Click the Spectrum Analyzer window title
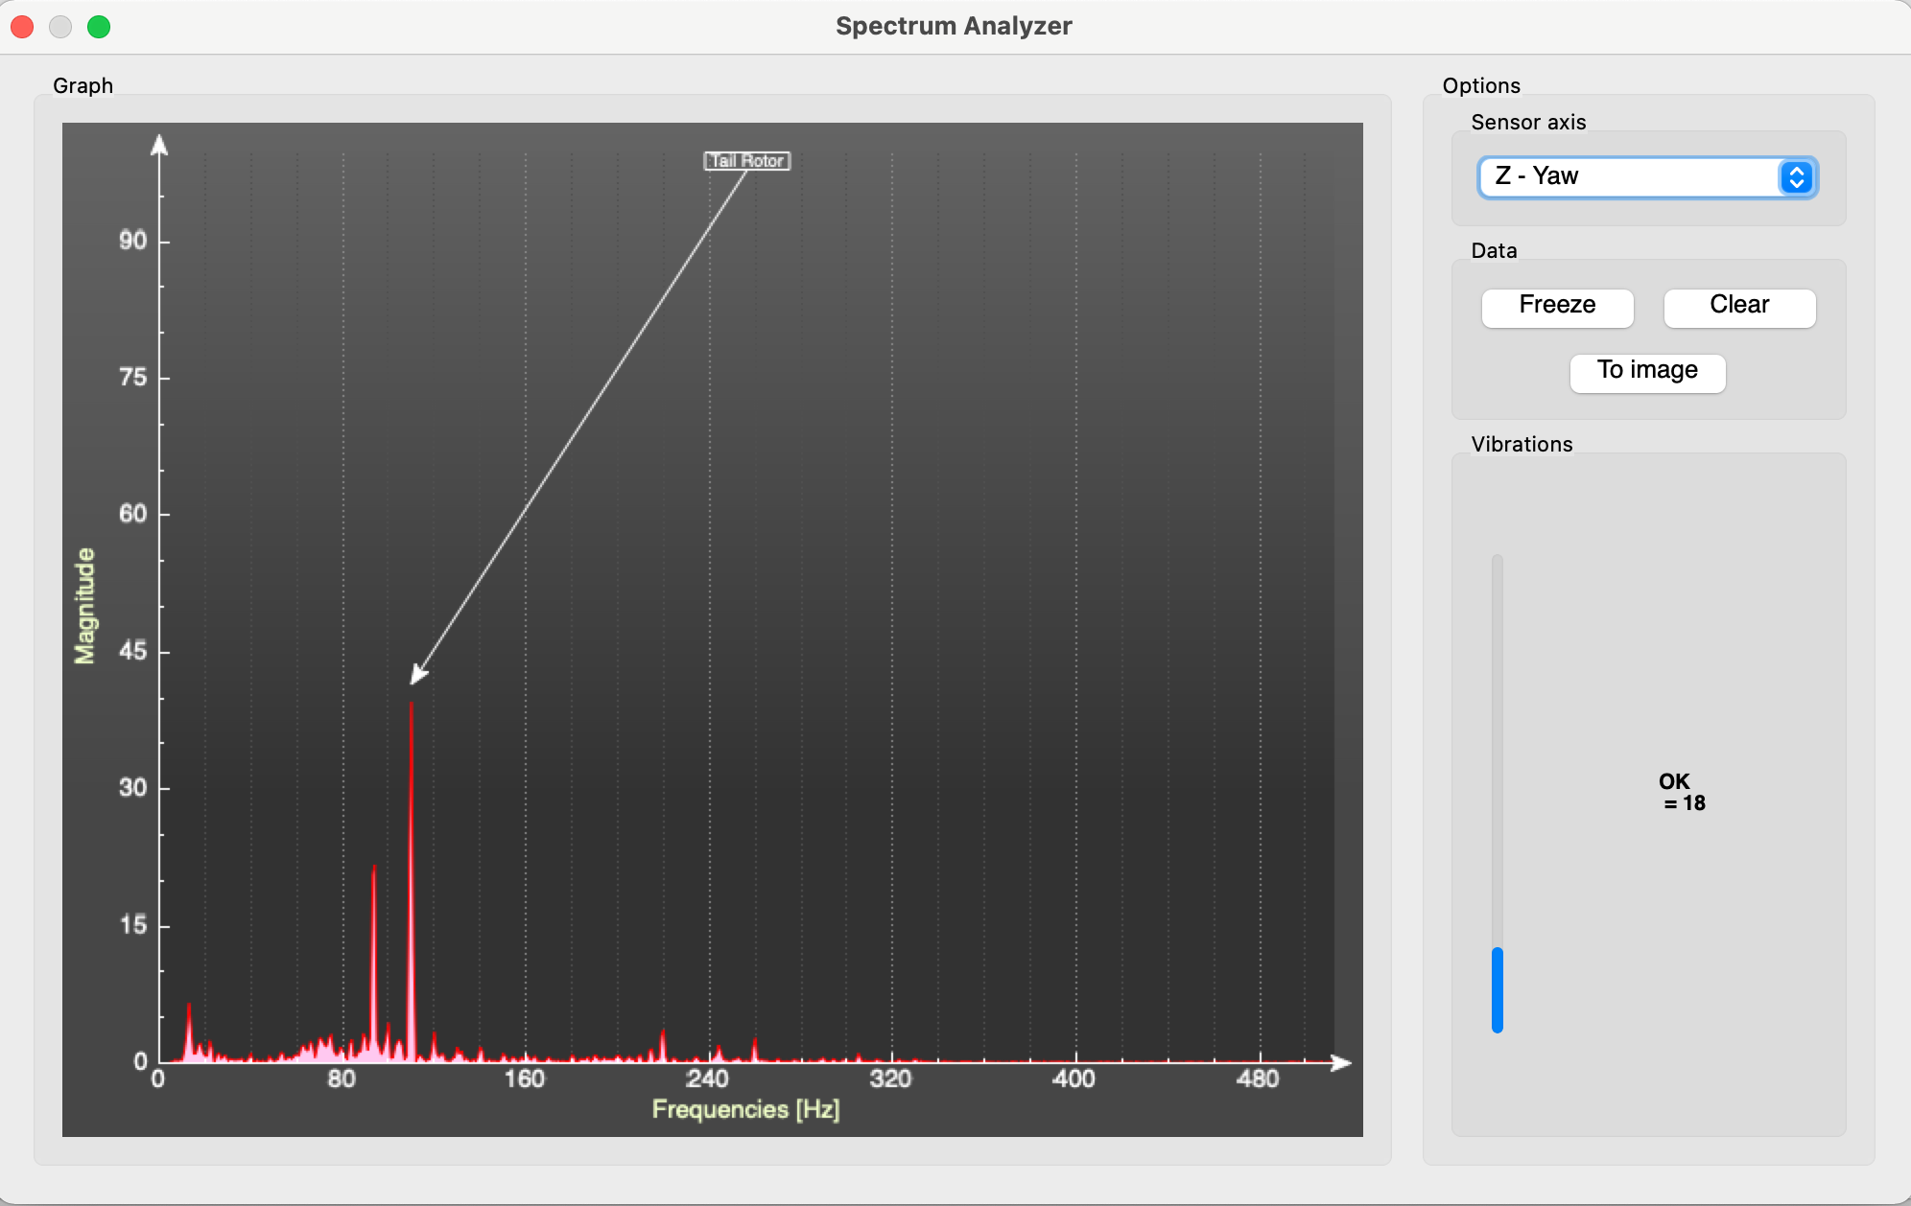This screenshot has height=1206, width=1911. (x=954, y=26)
